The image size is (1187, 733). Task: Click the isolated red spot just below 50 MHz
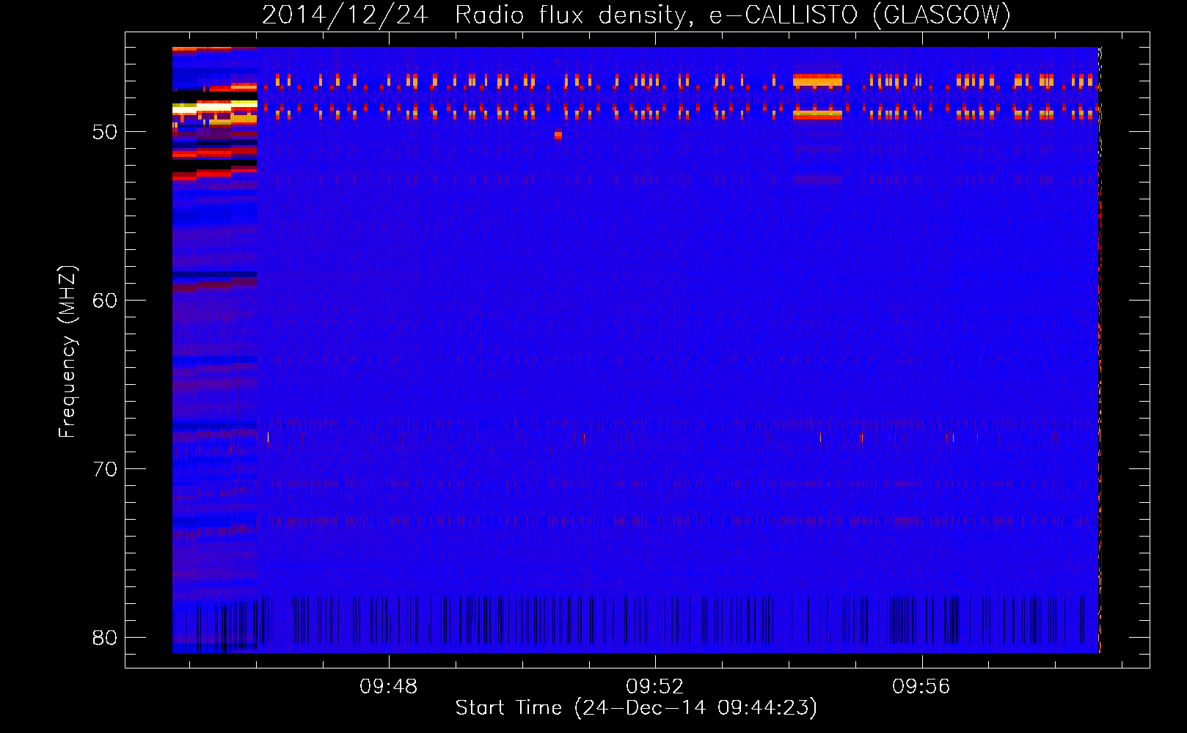[558, 135]
